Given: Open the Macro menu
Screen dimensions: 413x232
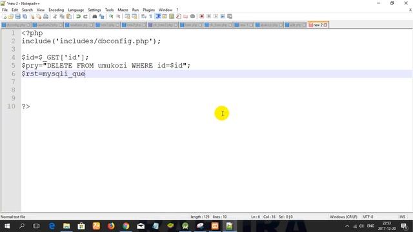Looking at the screenshot, I should coord(123,10).
